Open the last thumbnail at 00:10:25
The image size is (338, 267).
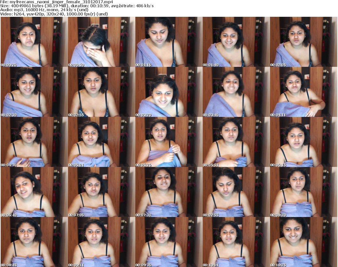point(303,242)
